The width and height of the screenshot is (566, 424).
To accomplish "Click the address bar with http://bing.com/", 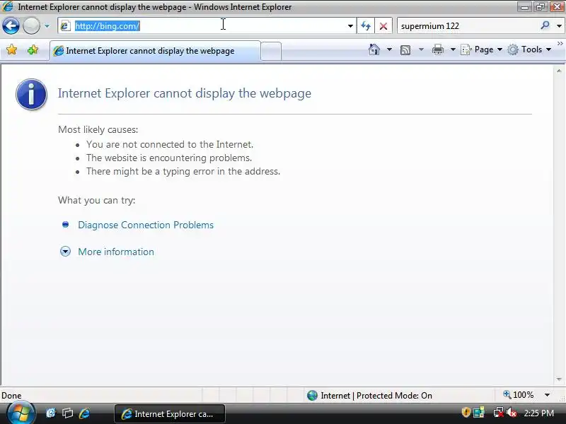I will (x=206, y=26).
